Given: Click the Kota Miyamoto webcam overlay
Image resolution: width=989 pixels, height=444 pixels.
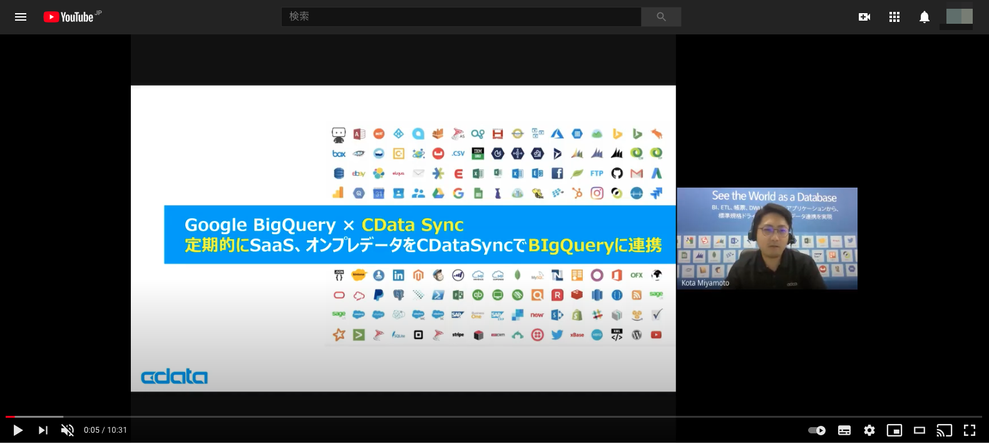Looking at the screenshot, I should click(x=767, y=238).
